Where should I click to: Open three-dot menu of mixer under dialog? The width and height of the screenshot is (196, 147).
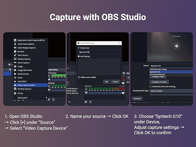pos(86,89)
